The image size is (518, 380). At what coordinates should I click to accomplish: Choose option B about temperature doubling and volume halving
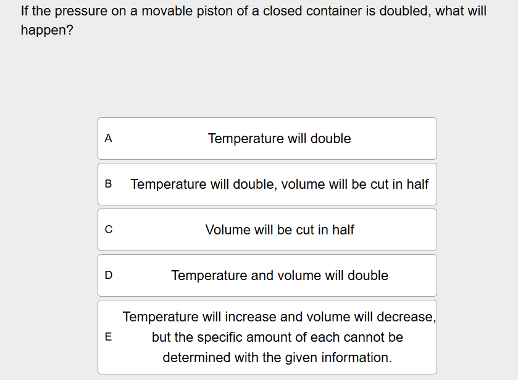coord(267,184)
